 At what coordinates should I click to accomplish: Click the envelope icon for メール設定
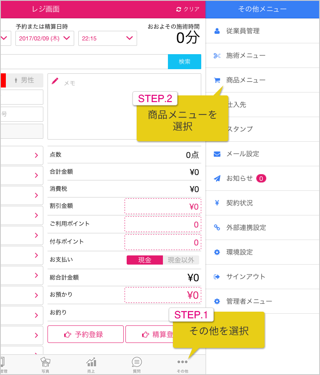[217, 154]
